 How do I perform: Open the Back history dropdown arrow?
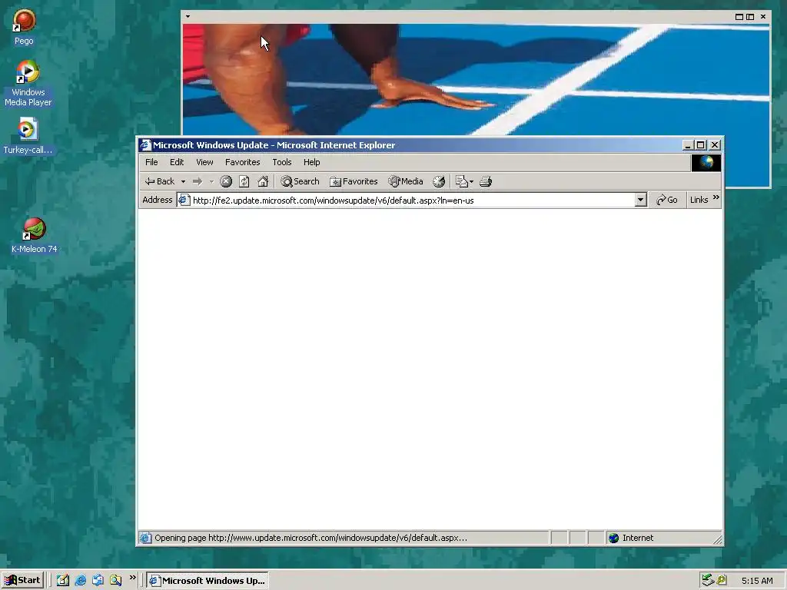[183, 181]
